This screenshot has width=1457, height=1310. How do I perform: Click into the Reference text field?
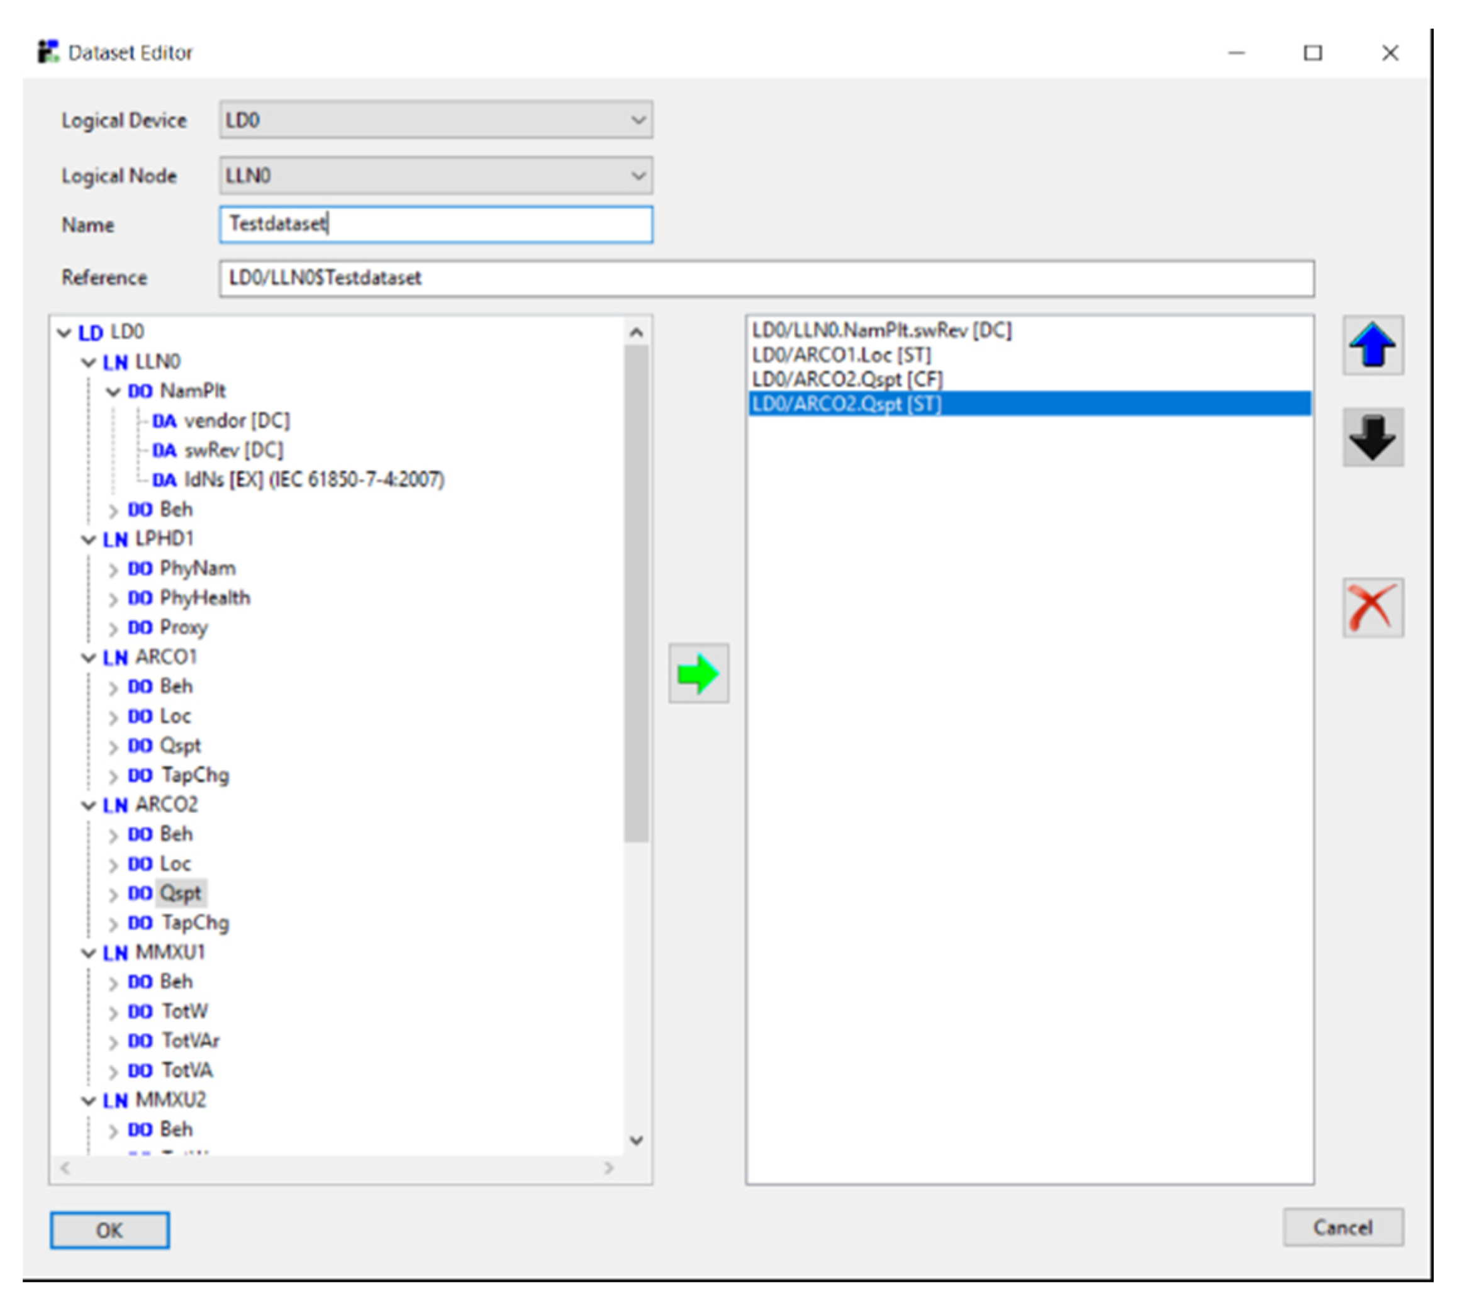766,278
